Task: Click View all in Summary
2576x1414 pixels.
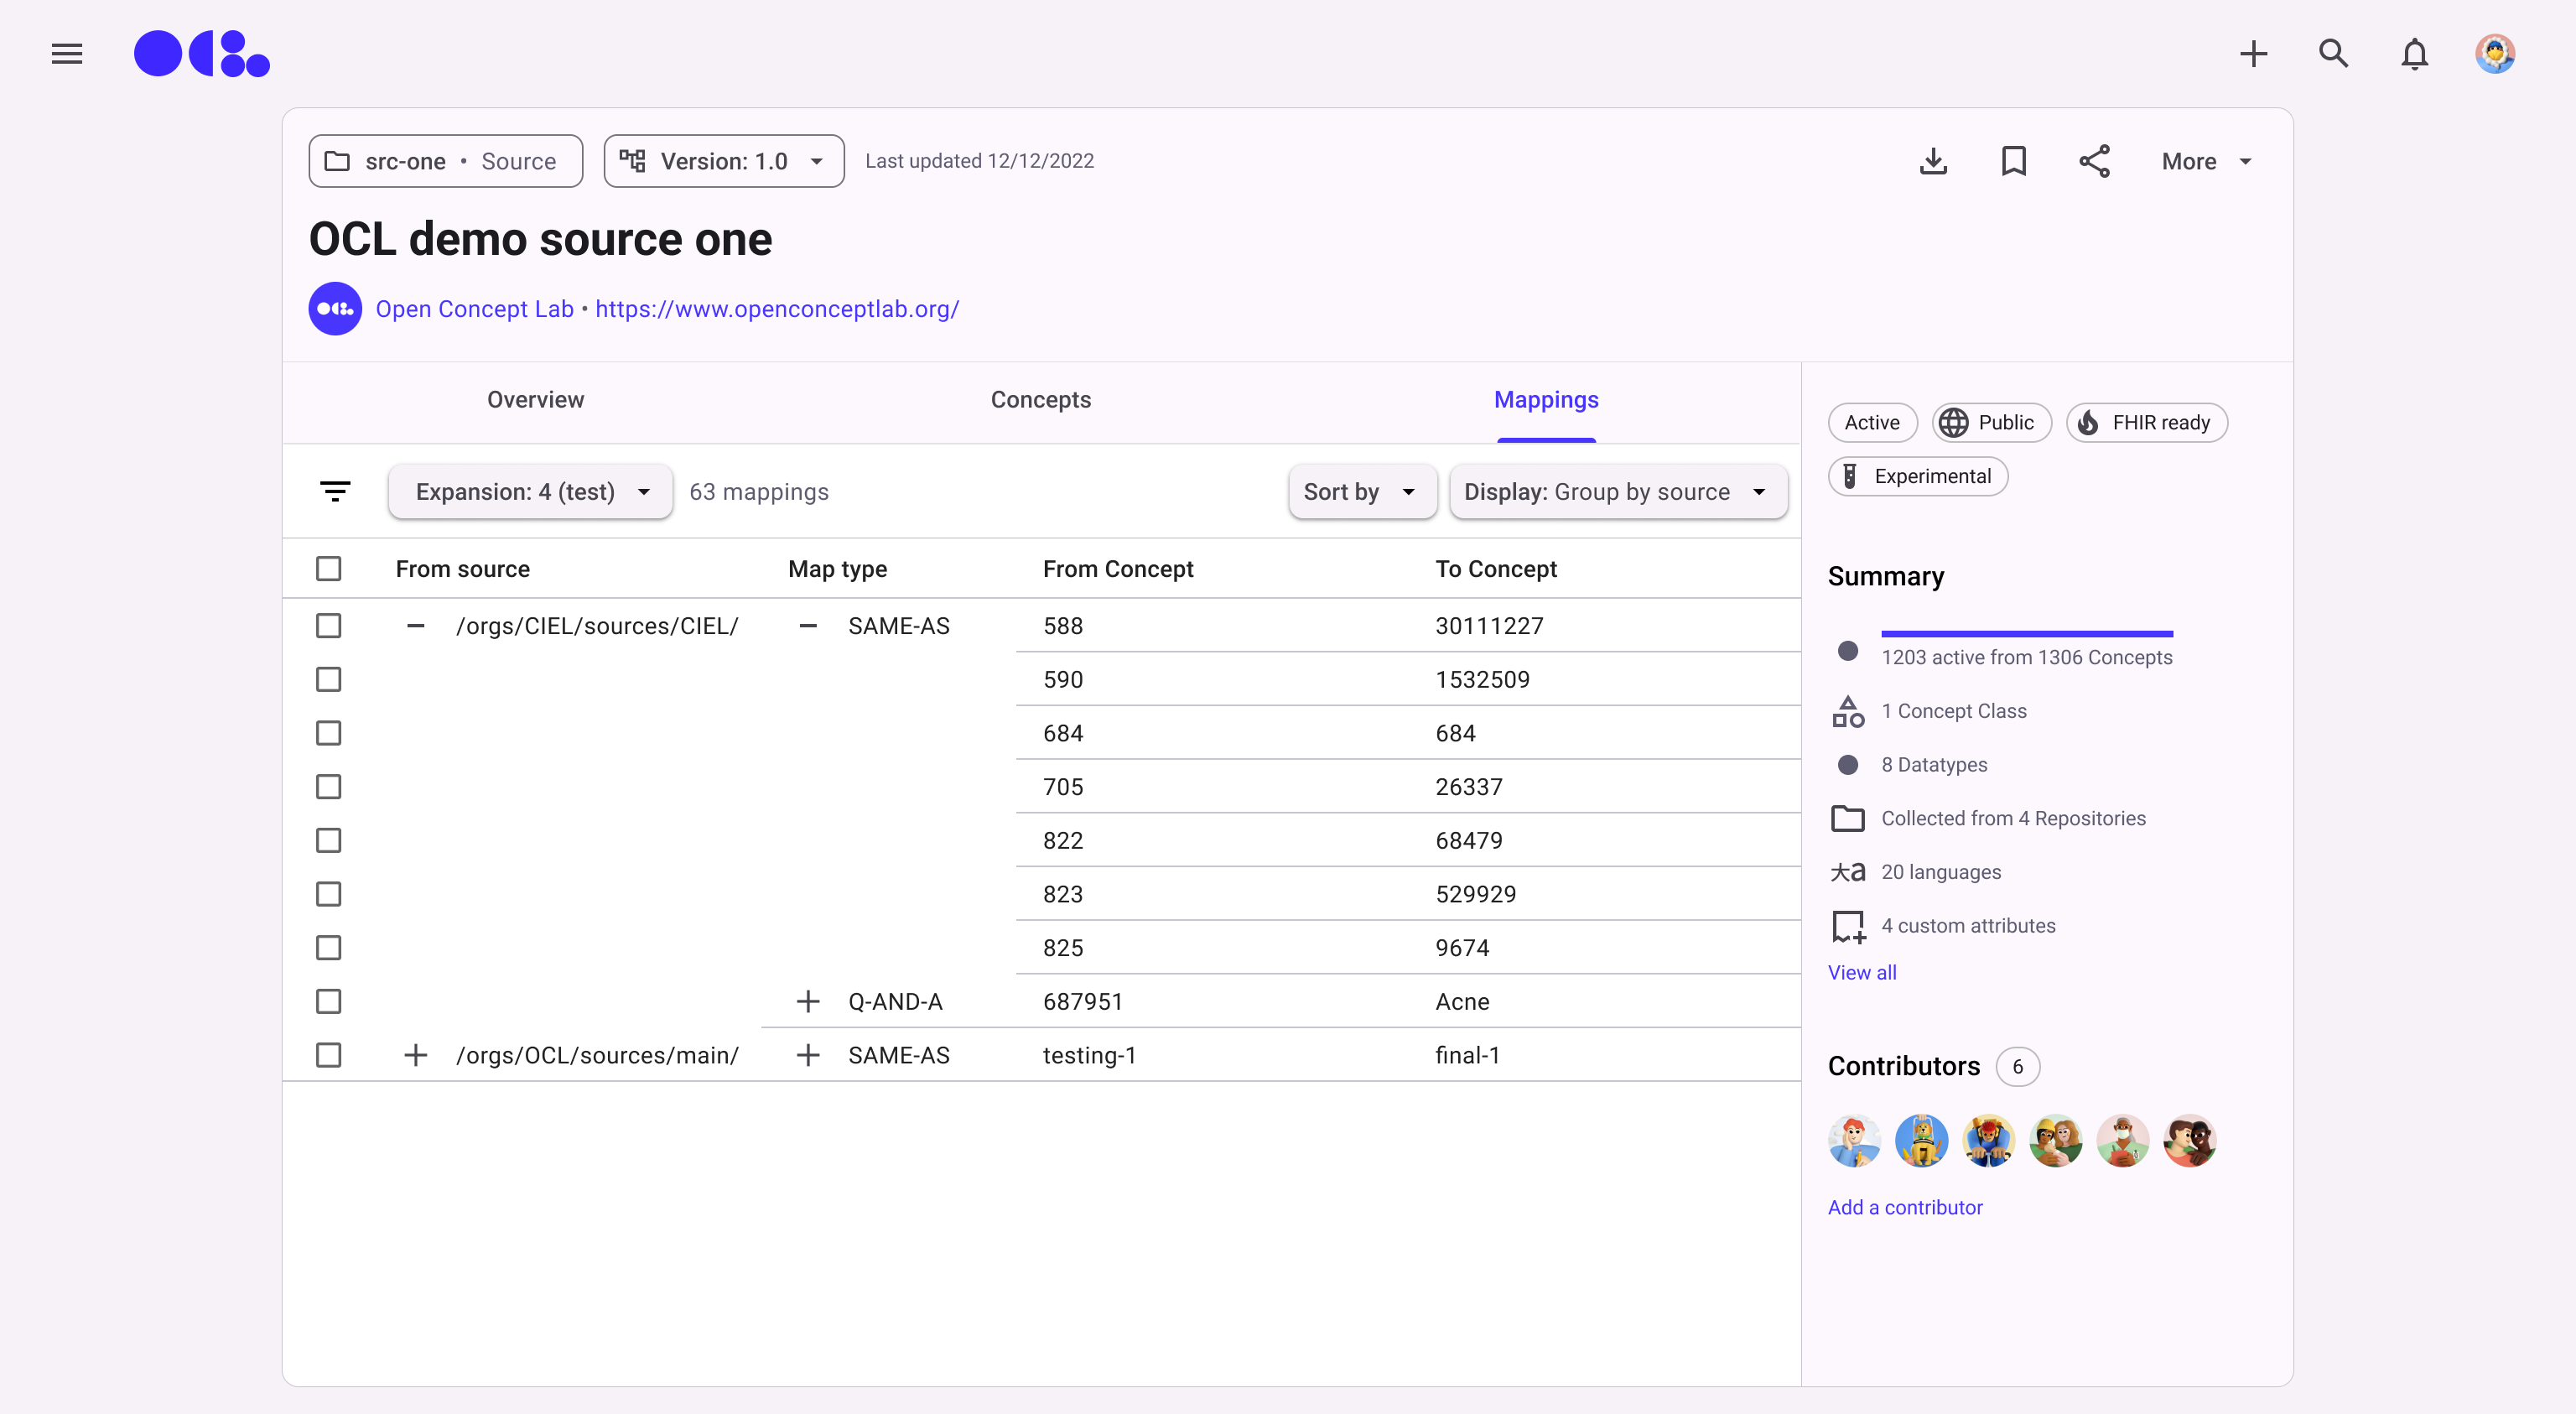Action: click(x=1861, y=972)
